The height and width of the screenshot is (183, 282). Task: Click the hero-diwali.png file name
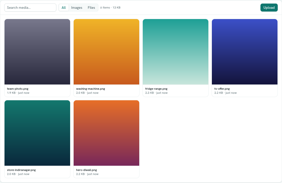pyautogui.click(x=86, y=170)
